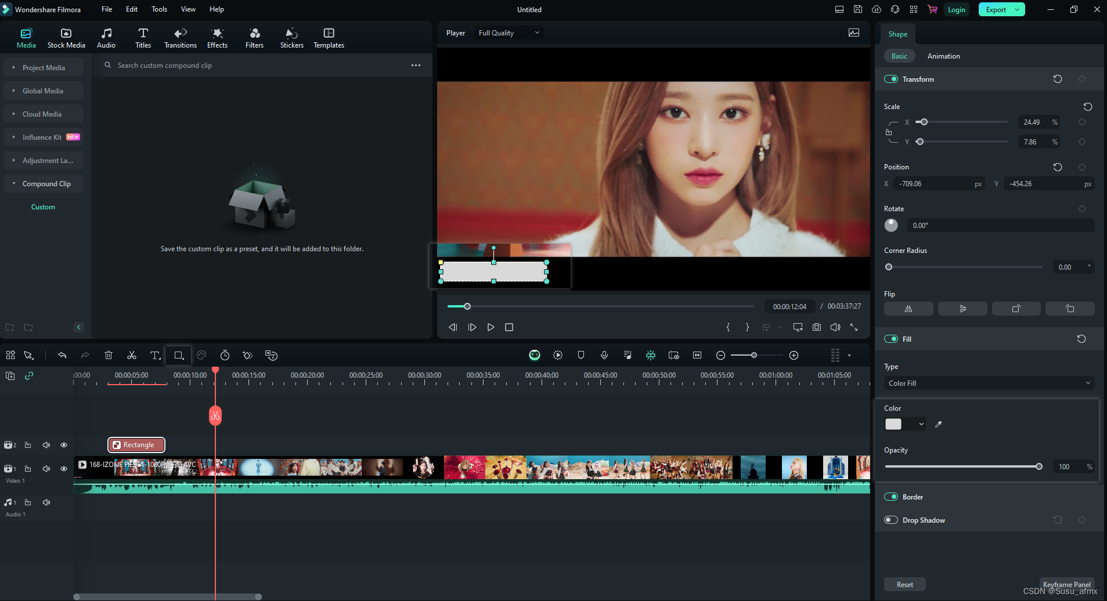
Task: Reset the Position values
Action: pyautogui.click(x=1058, y=167)
